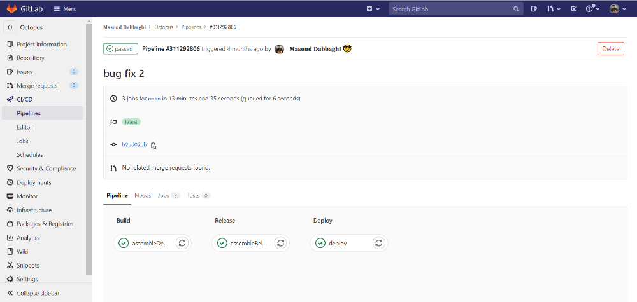Click the Issues sidebar icon
This screenshot has height=302, width=637.
10,72
